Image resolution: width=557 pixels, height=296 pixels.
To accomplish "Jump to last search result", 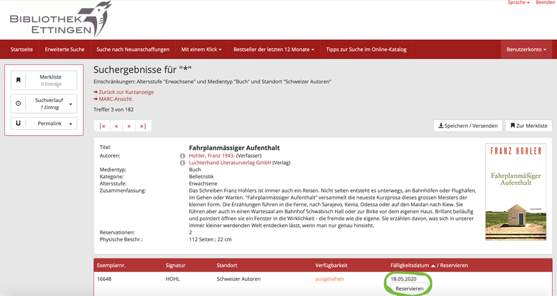I will click(x=143, y=126).
